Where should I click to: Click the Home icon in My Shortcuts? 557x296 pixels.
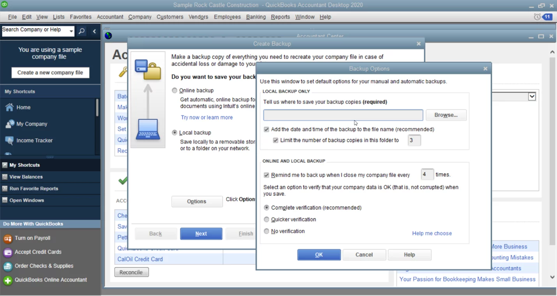click(9, 107)
